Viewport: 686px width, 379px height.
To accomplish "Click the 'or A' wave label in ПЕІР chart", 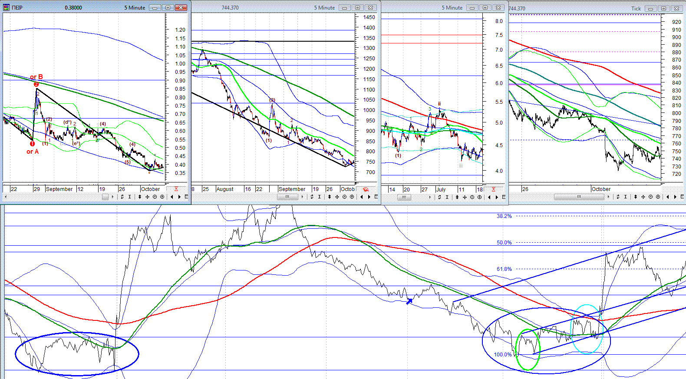I will [x=33, y=152].
